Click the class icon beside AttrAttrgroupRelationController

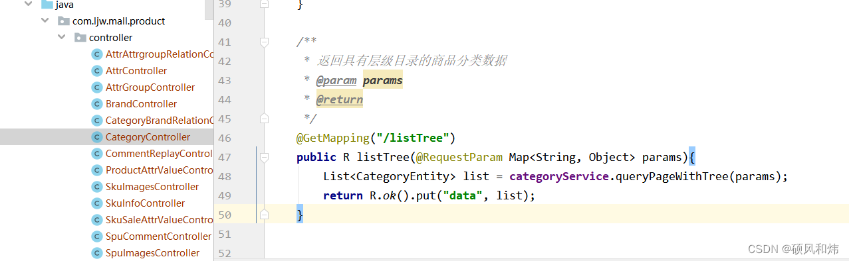(97, 54)
